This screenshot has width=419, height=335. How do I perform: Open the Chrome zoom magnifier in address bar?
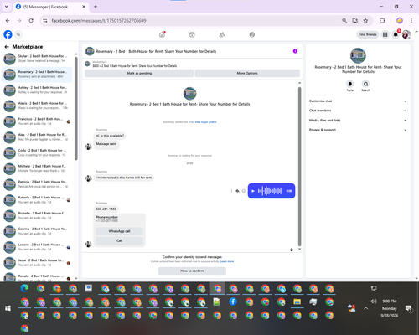pyautogui.click(x=344, y=20)
